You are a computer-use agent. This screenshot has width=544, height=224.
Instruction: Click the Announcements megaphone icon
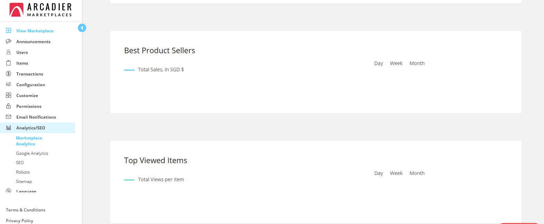click(9, 41)
